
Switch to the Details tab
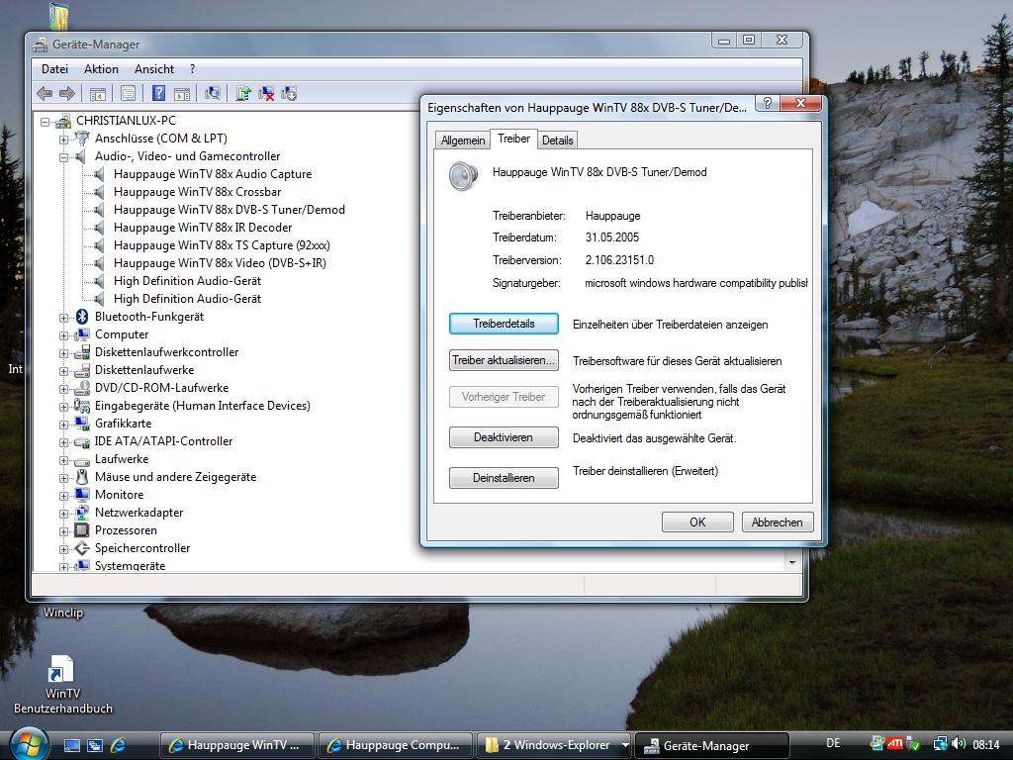558,141
